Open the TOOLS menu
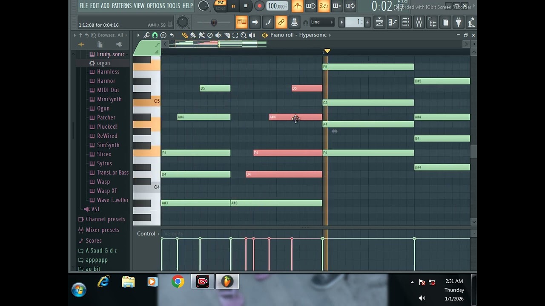This screenshot has height=306, width=545. tap(174, 6)
